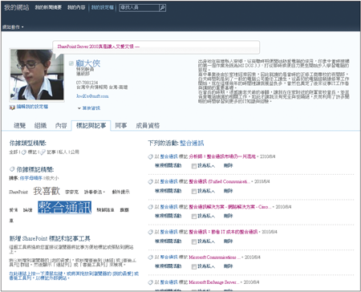Viewport: 361px width, 292px height.
Task: Open the Microsoft Exchange Server tagged link
Action: click(214, 282)
